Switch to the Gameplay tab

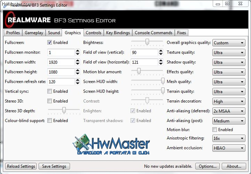[x=34, y=33]
